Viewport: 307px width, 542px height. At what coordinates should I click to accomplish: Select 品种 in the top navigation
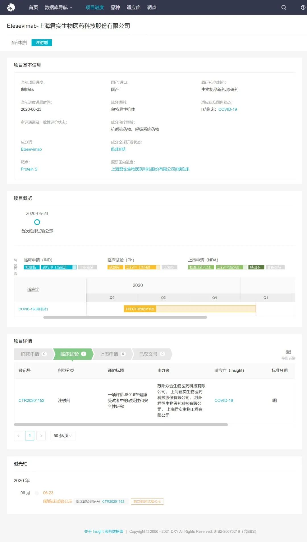pos(115,7)
